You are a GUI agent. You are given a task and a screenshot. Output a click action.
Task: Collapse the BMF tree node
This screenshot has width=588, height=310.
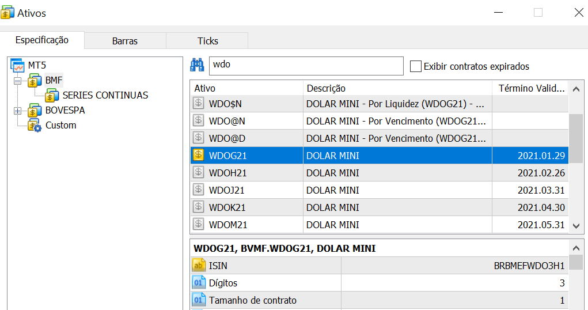[x=17, y=81]
